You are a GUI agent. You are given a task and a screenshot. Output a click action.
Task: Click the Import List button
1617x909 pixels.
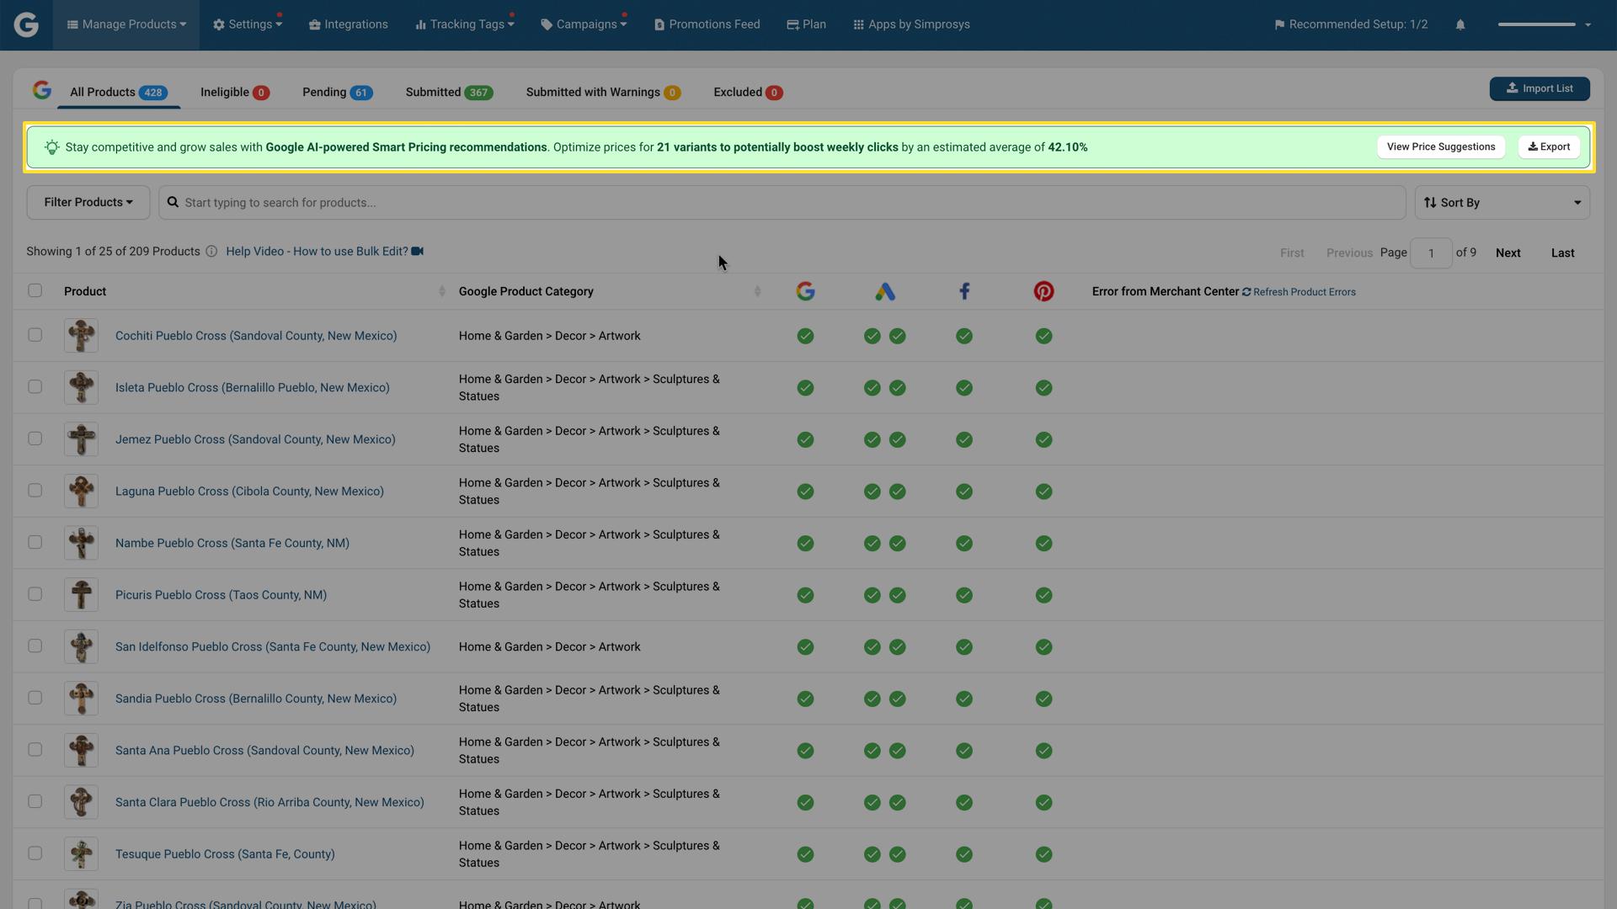[1540, 88]
